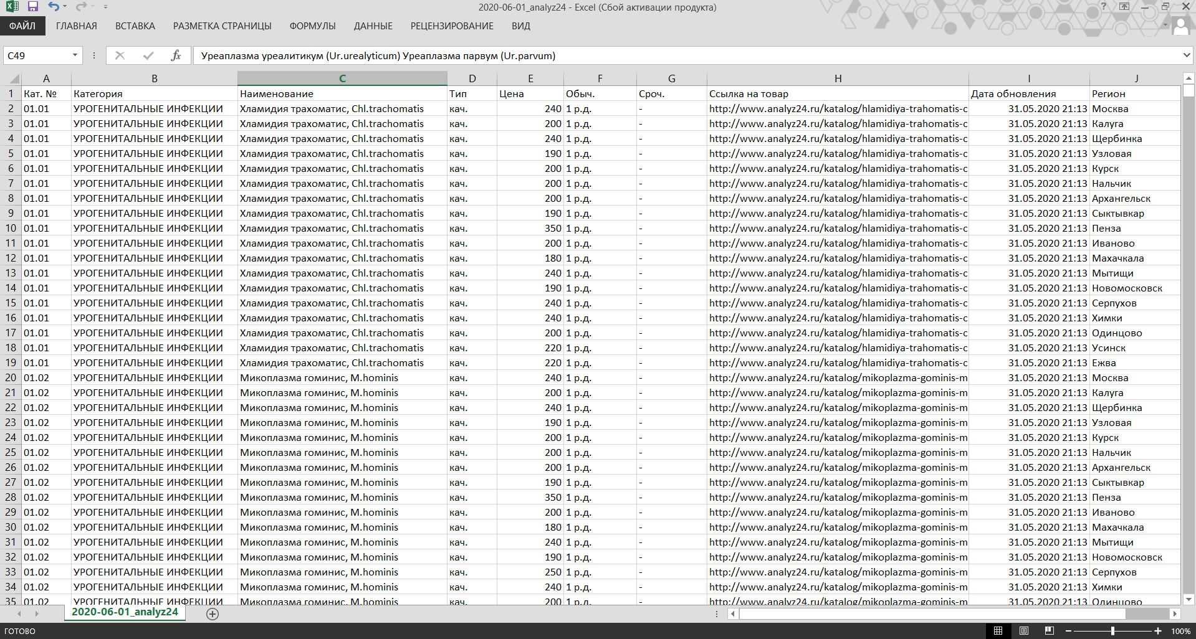Expand the formula bar with the chevron

(x=1186, y=55)
